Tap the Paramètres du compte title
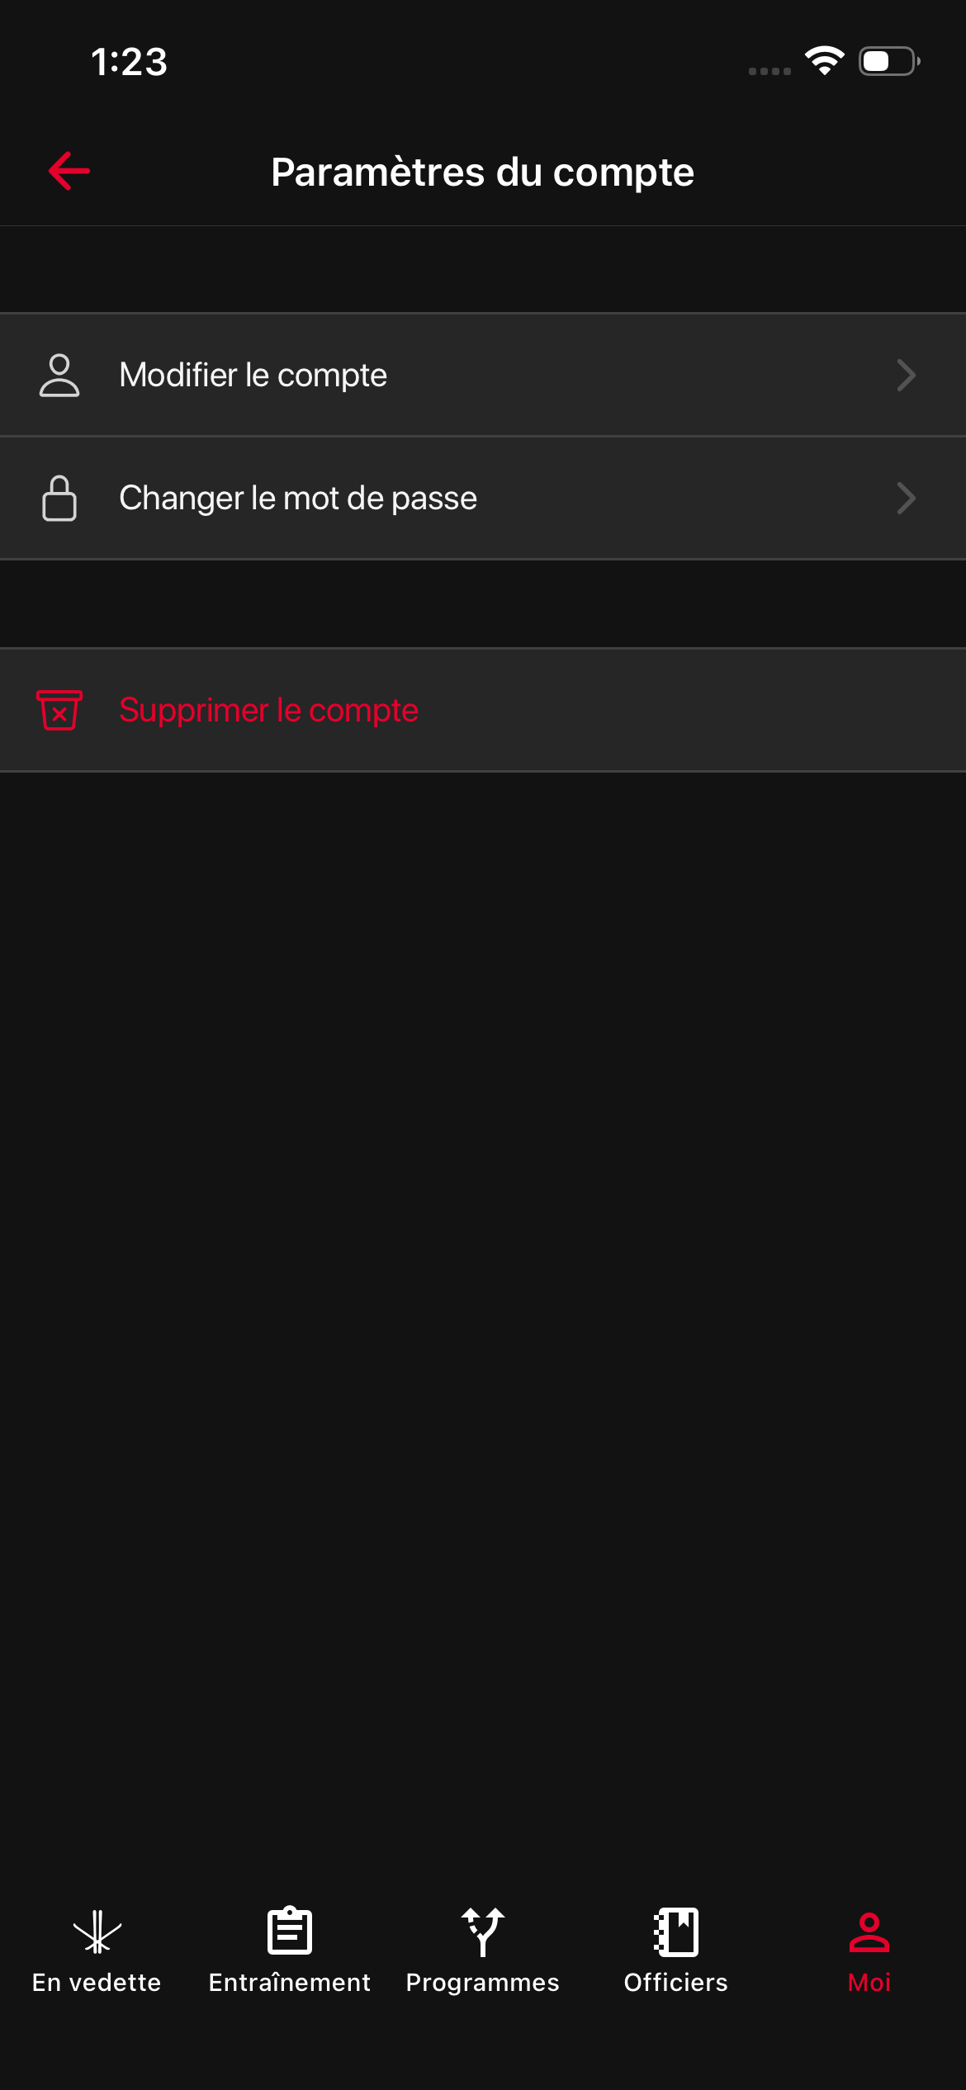 (483, 172)
